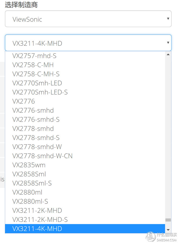Screen dimensions: 178x243
Task: Pick VX2778-smhd from the dropdown
Action: 33,129
